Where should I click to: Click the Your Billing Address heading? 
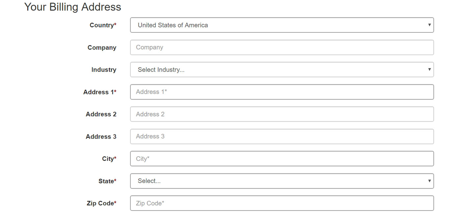(x=73, y=7)
